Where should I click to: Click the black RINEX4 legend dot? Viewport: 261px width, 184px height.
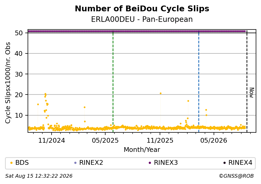click(x=224, y=163)
